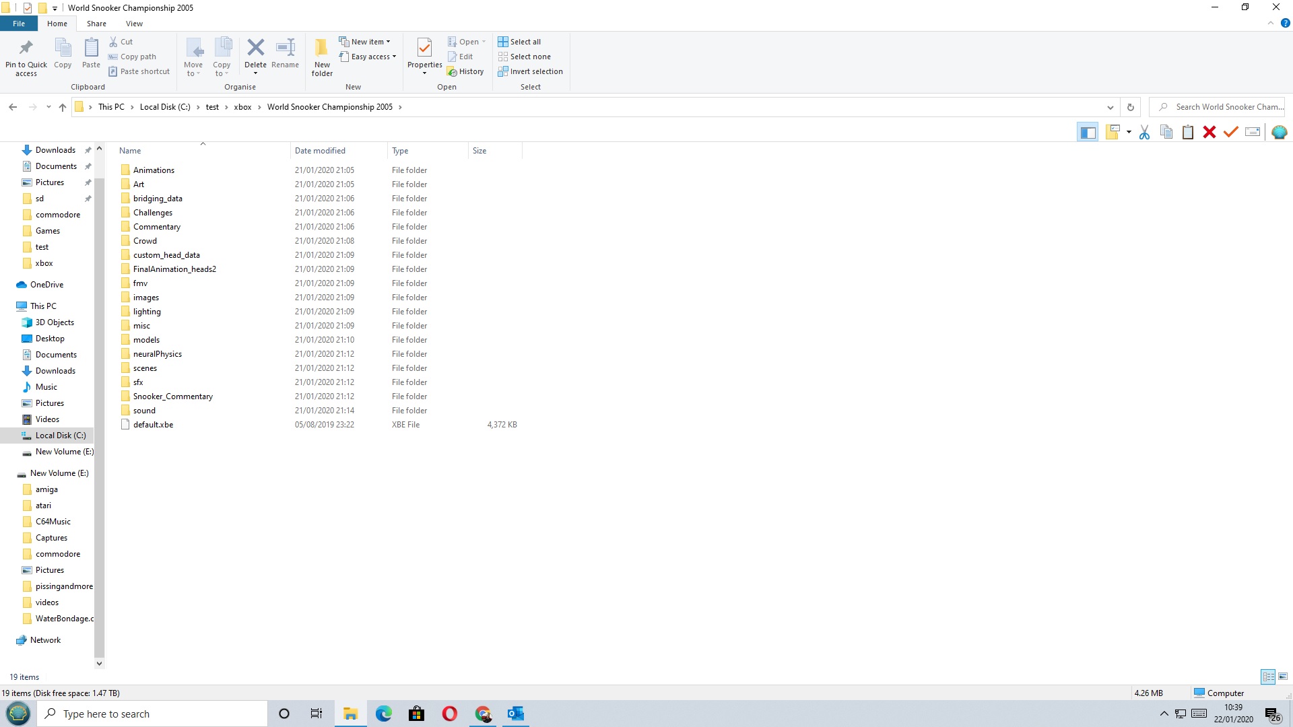
Task: Open the New item dropdown
Action: [x=364, y=42]
